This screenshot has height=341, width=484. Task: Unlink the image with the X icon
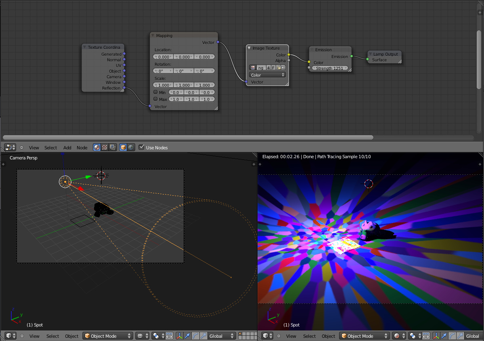point(283,67)
